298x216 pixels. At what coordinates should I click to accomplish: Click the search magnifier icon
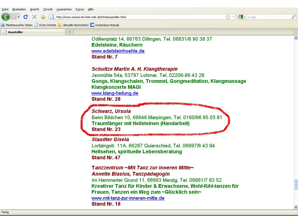(293, 17)
